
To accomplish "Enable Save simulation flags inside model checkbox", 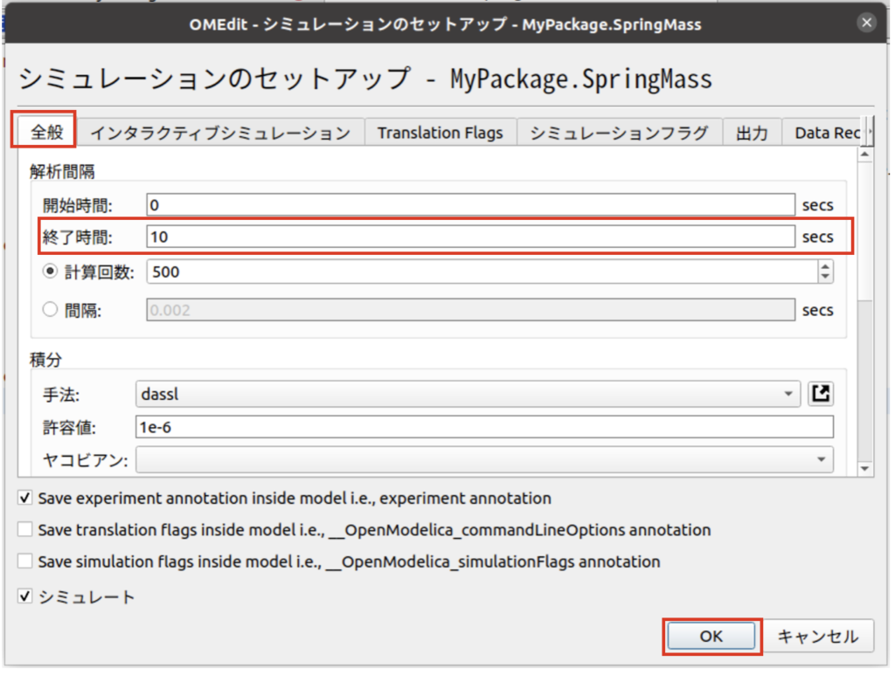I will coord(24,561).
